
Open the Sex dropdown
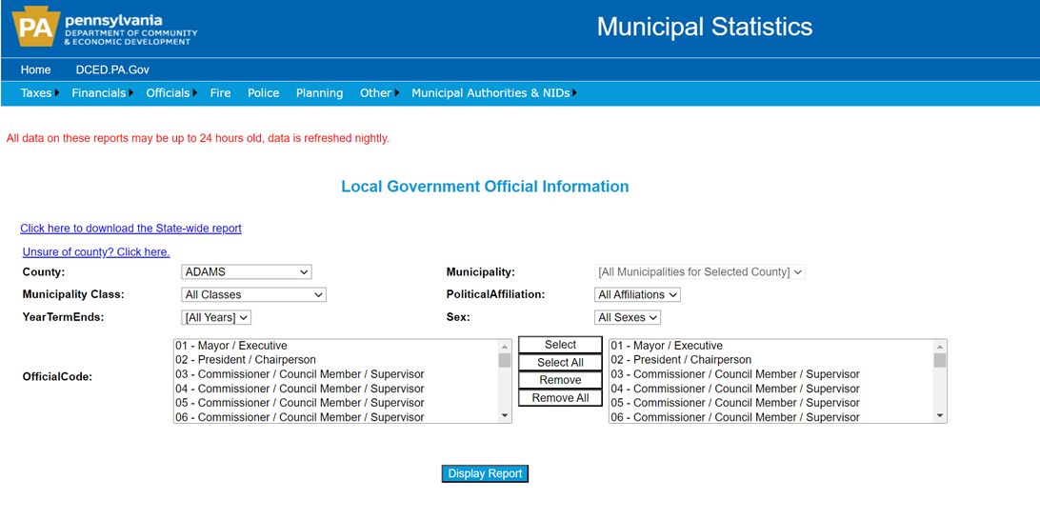pos(628,318)
